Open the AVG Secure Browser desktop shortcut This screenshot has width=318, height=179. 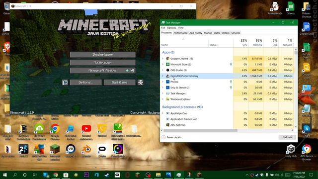click(307, 152)
